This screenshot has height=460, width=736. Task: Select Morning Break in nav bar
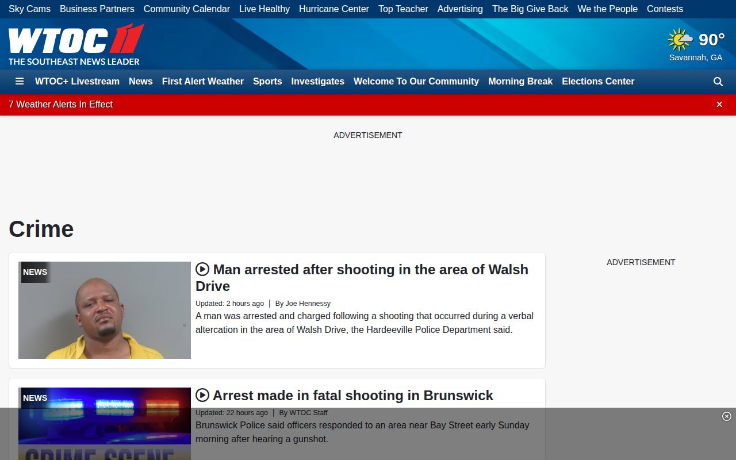(520, 81)
